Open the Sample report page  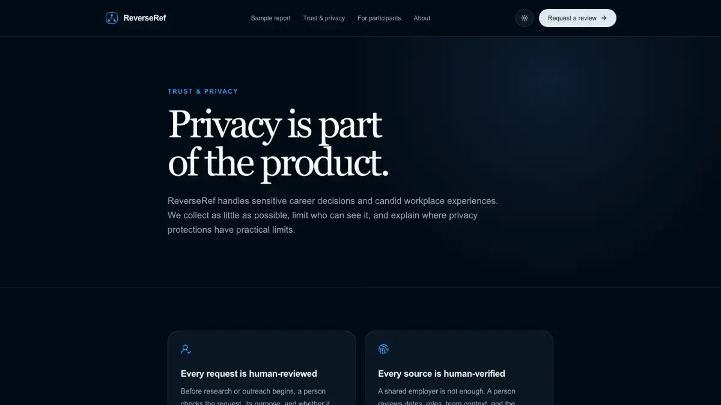(270, 18)
